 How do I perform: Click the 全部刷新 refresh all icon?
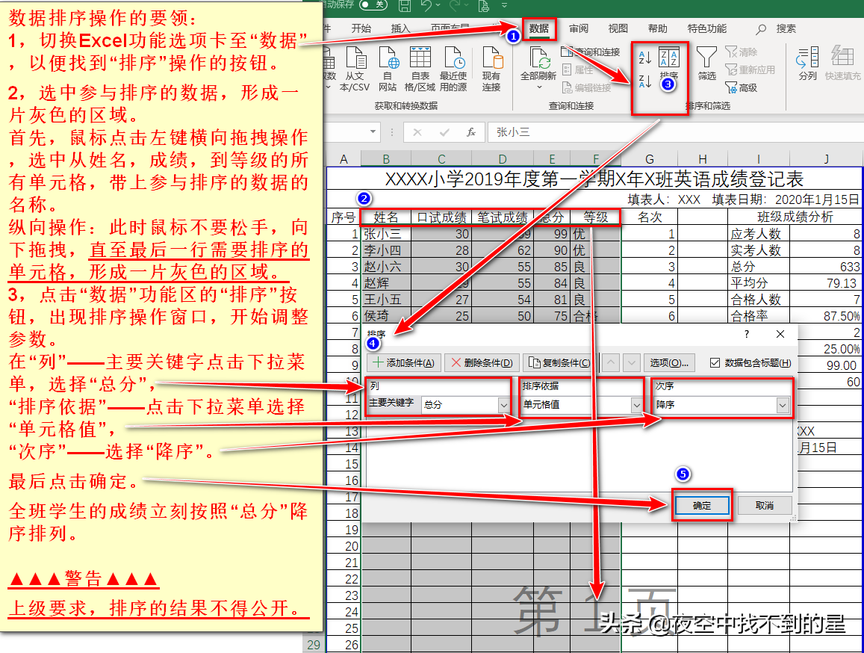(539, 64)
